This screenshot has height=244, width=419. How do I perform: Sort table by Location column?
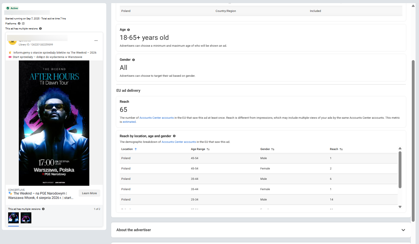click(x=129, y=149)
